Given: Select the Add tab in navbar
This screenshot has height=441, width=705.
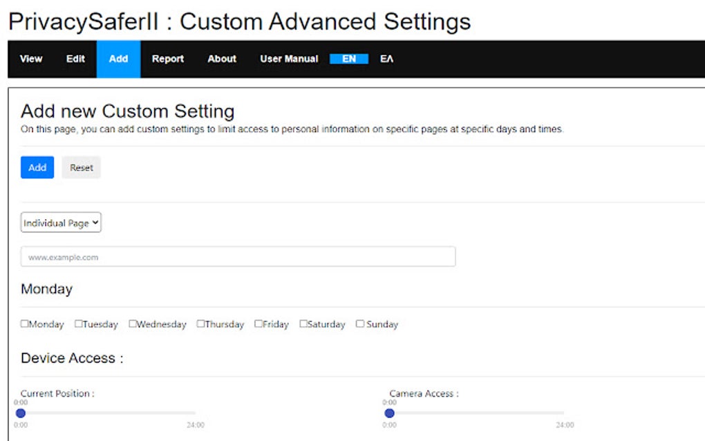Looking at the screenshot, I should pyautogui.click(x=118, y=59).
